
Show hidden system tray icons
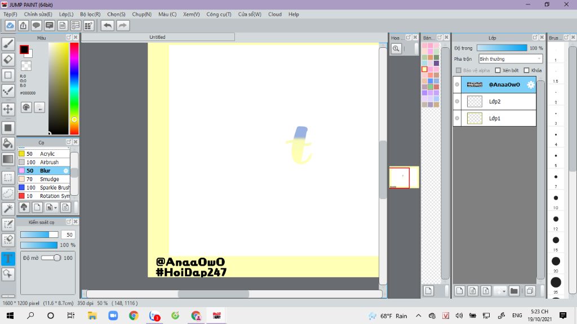pos(419,316)
